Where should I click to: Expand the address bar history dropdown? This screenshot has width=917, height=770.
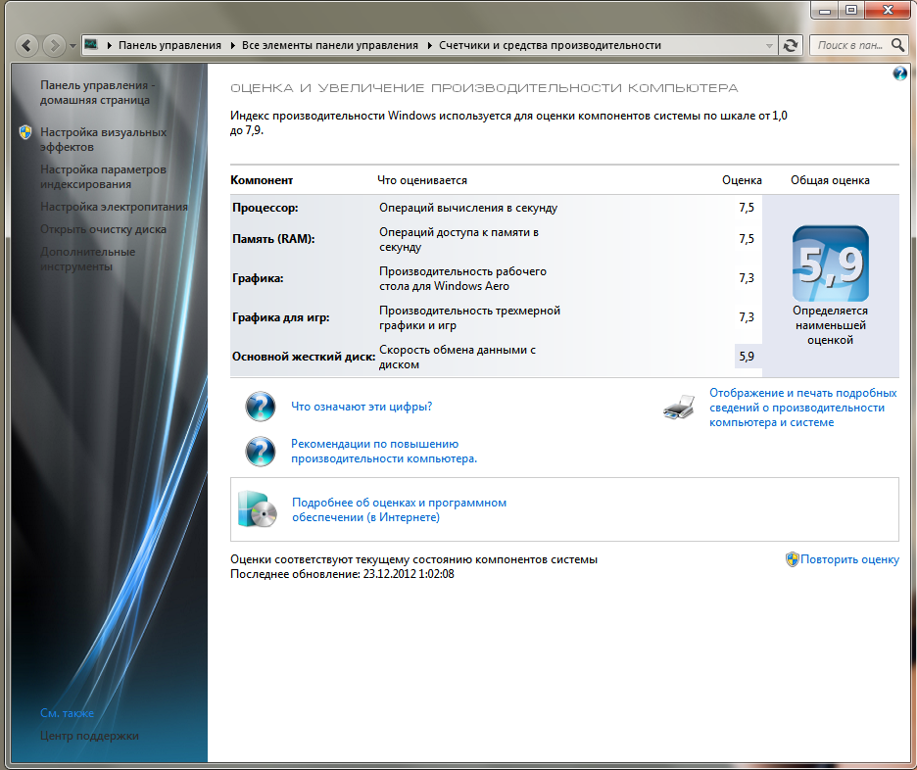769,46
